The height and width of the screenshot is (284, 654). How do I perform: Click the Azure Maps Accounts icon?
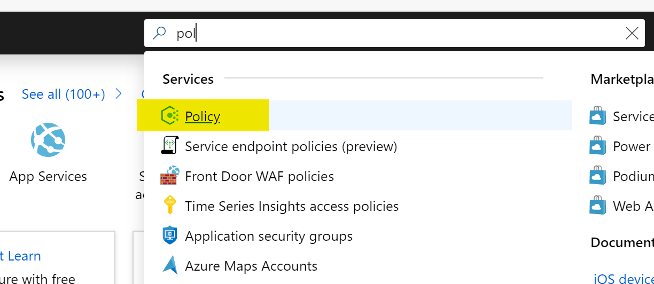pos(169,265)
